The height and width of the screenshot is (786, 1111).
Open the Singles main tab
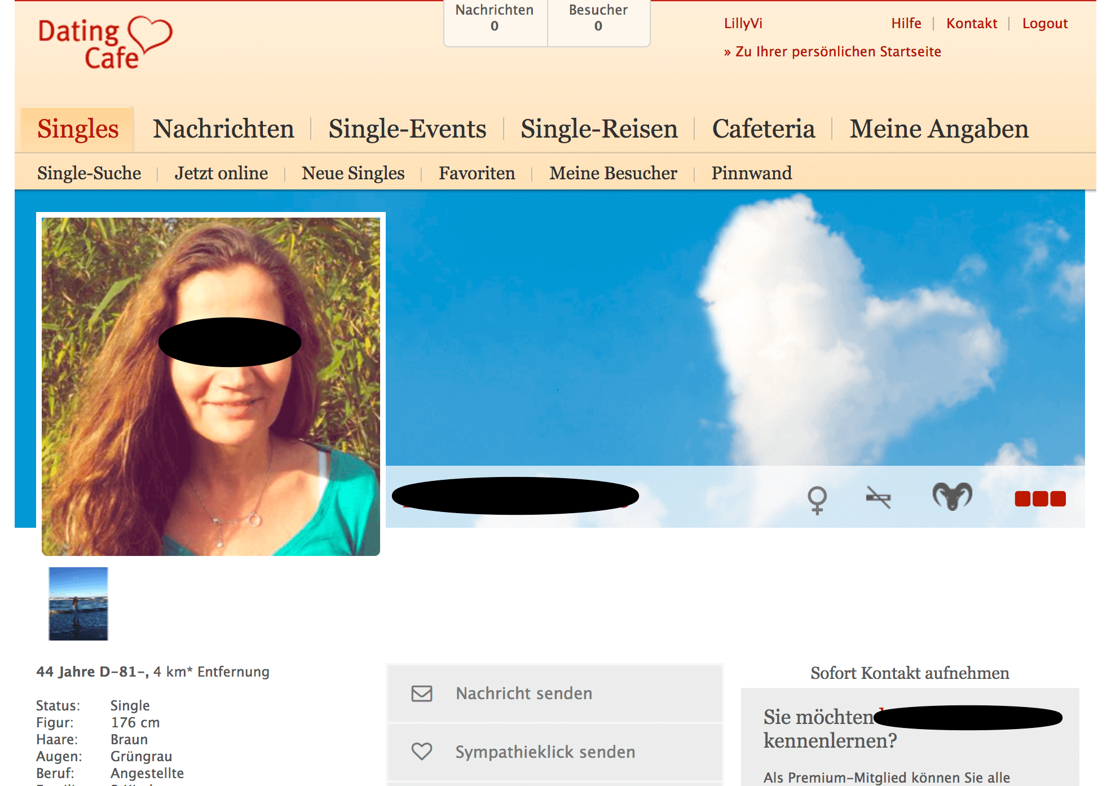pyautogui.click(x=78, y=129)
